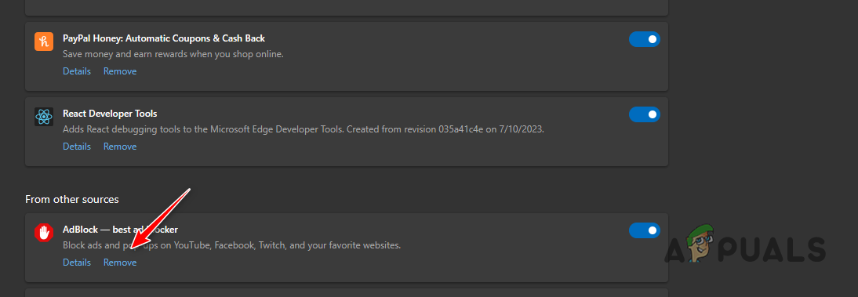Open Details for PayPal Honey

[77, 71]
